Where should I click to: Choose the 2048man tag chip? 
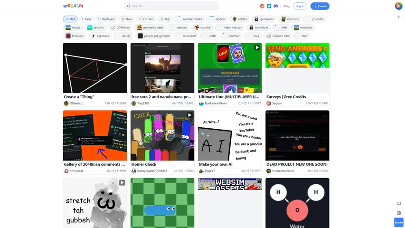(121, 28)
